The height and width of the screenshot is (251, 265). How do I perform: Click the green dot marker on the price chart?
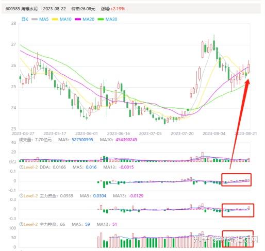click(188, 110)
